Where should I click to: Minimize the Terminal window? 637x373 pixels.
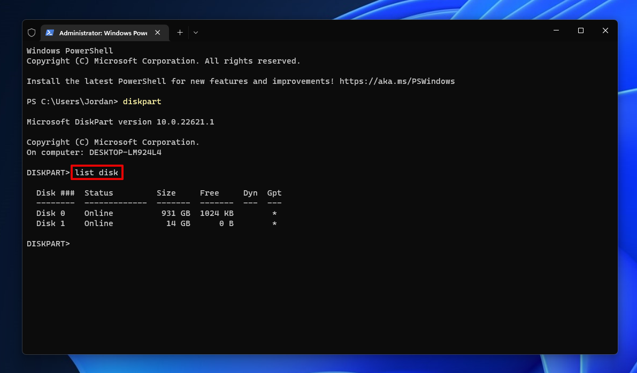click(556, 30)
